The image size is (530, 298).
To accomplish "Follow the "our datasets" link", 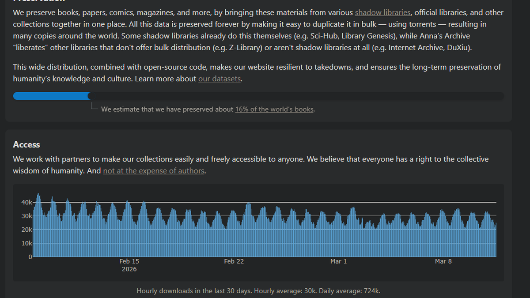I will [220, 79].
